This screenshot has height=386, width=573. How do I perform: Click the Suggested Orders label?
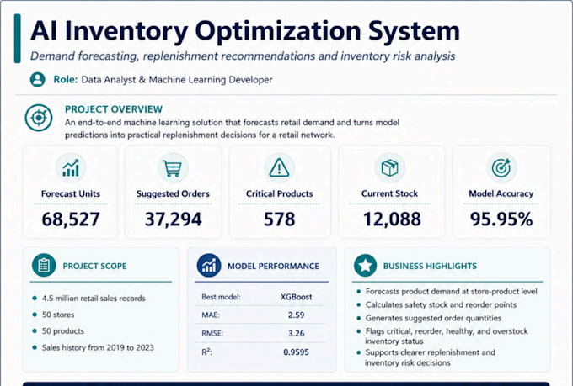[173, 193]
